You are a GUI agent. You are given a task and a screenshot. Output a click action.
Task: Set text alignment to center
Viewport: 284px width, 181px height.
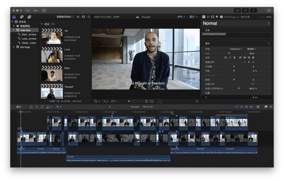[230, 58]
